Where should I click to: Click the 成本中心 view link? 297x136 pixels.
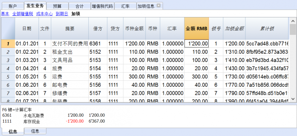click(45, 14)
